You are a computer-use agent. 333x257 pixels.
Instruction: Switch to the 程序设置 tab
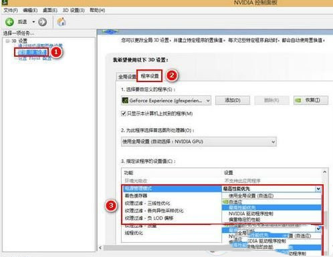click(x=150, y=76)
